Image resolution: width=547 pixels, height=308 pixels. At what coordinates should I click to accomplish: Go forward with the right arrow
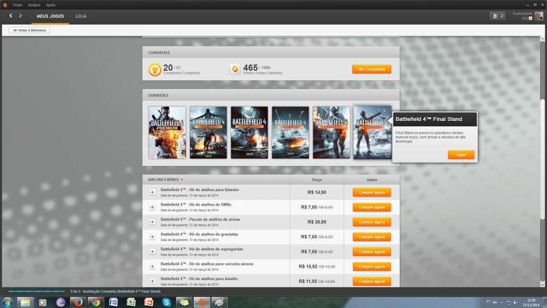click(x=21, y=16)
